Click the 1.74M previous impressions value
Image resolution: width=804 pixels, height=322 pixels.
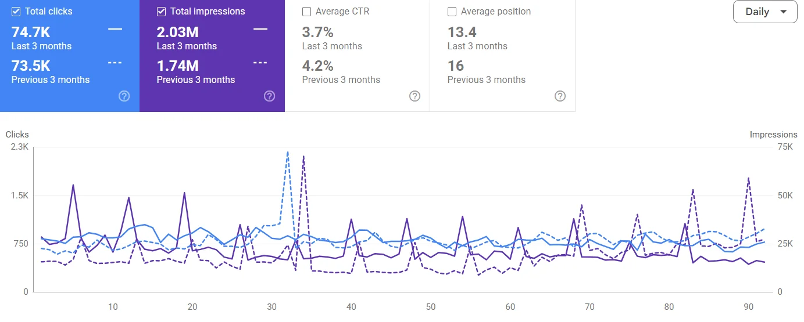tap(178, 66)
